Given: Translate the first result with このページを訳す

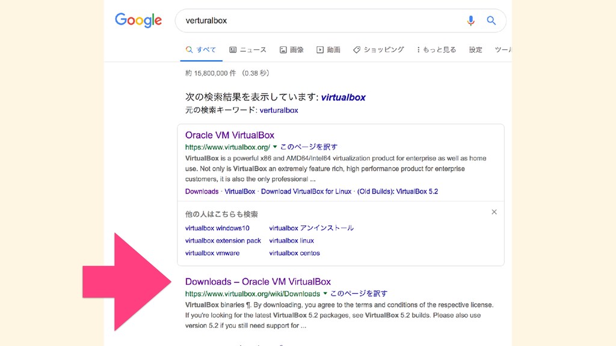Looking at the screenshot, I should (309, 147).
